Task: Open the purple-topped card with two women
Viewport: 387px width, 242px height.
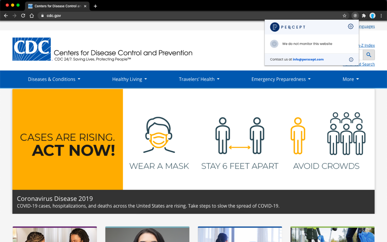Action: pyautogui.click(x=55, y=234)
